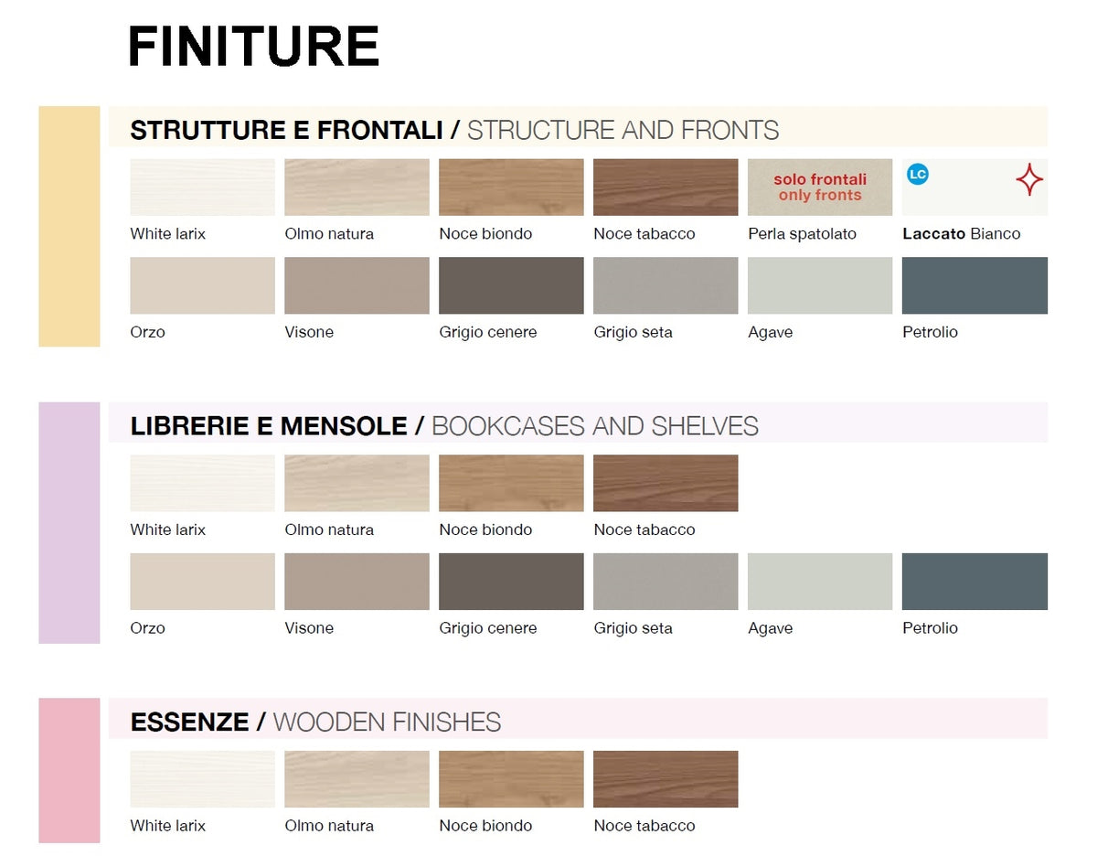Screen dimensions: 1097x856
Task: Click the FINITURE title
Action: [x=254, y=46]
